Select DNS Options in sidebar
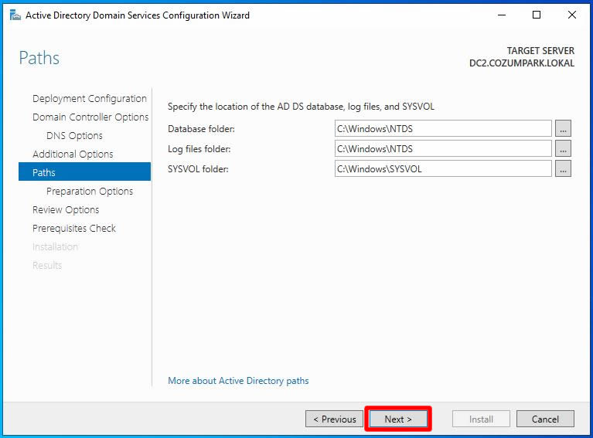This screenshot has width=593, height=438. pos(74,136)
